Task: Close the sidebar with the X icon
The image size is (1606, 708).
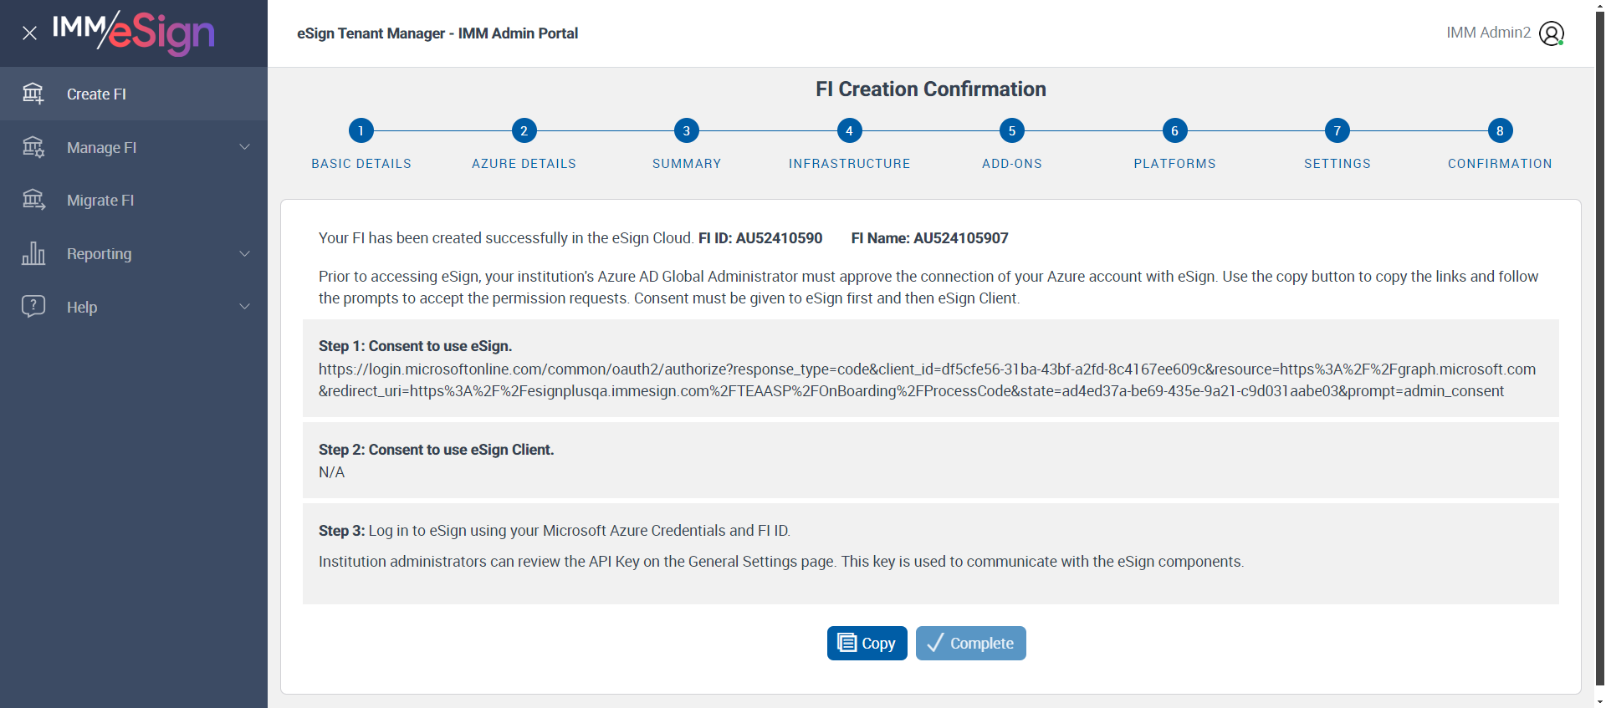Action: point(29,33)
